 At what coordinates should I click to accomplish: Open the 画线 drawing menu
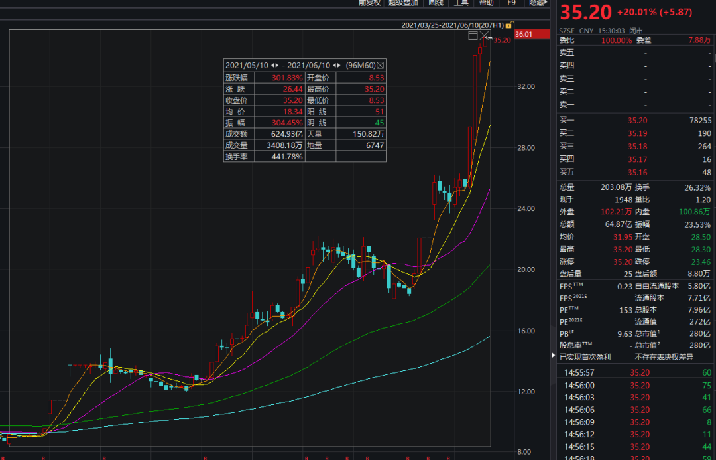[x=436, y=3]
